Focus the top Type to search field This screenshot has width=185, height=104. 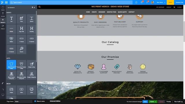click(x=71, y=2)
